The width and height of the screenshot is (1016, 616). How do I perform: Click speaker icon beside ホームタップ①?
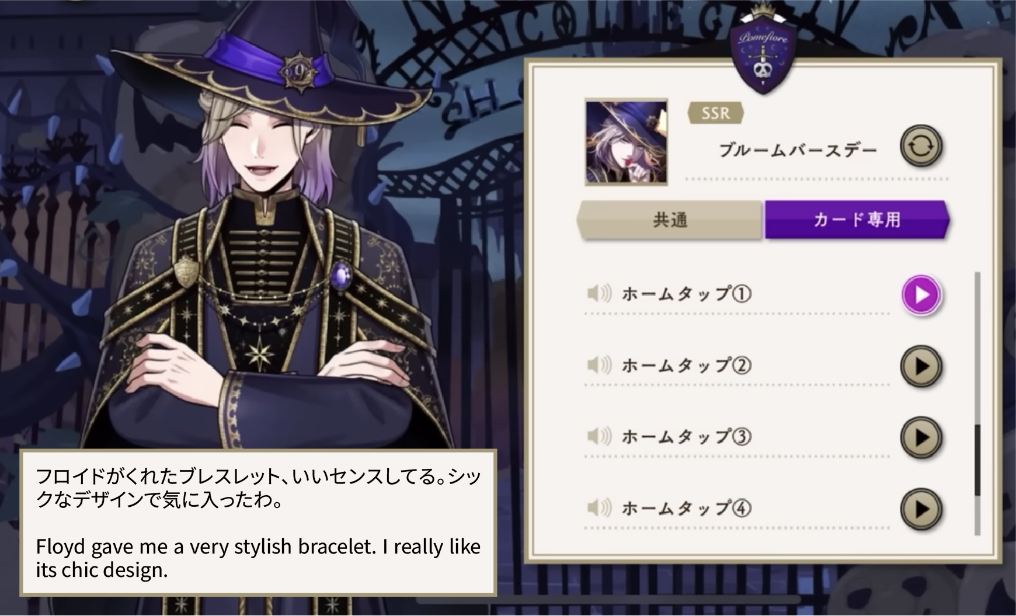599,294
